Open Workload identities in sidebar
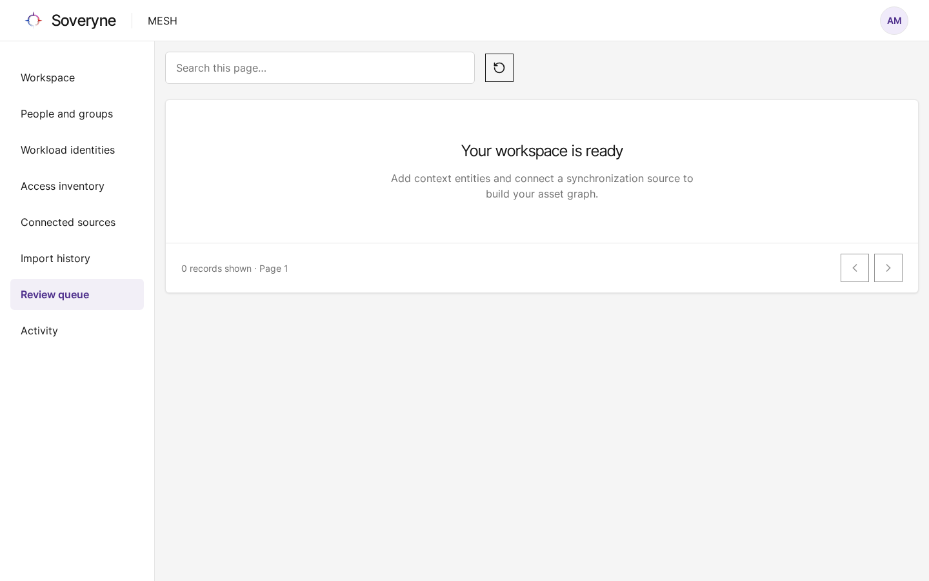Screen dimensions: 929x581 point(77,150)
